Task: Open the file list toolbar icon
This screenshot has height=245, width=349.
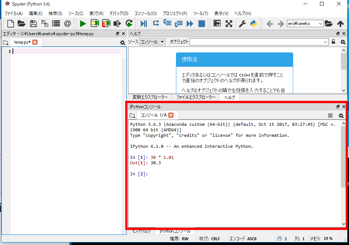Action: point(56,23)
